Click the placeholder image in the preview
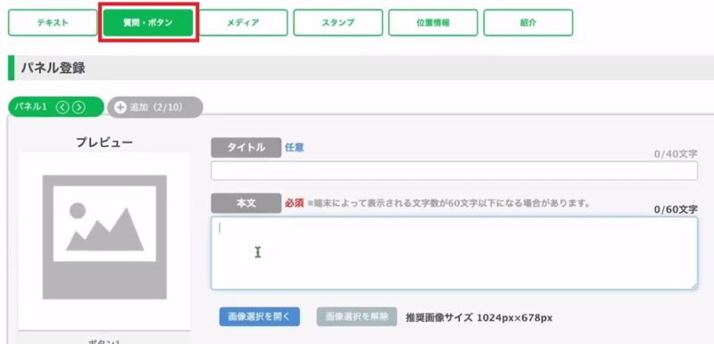Viewport: 714px width, 344px height. 104,237
